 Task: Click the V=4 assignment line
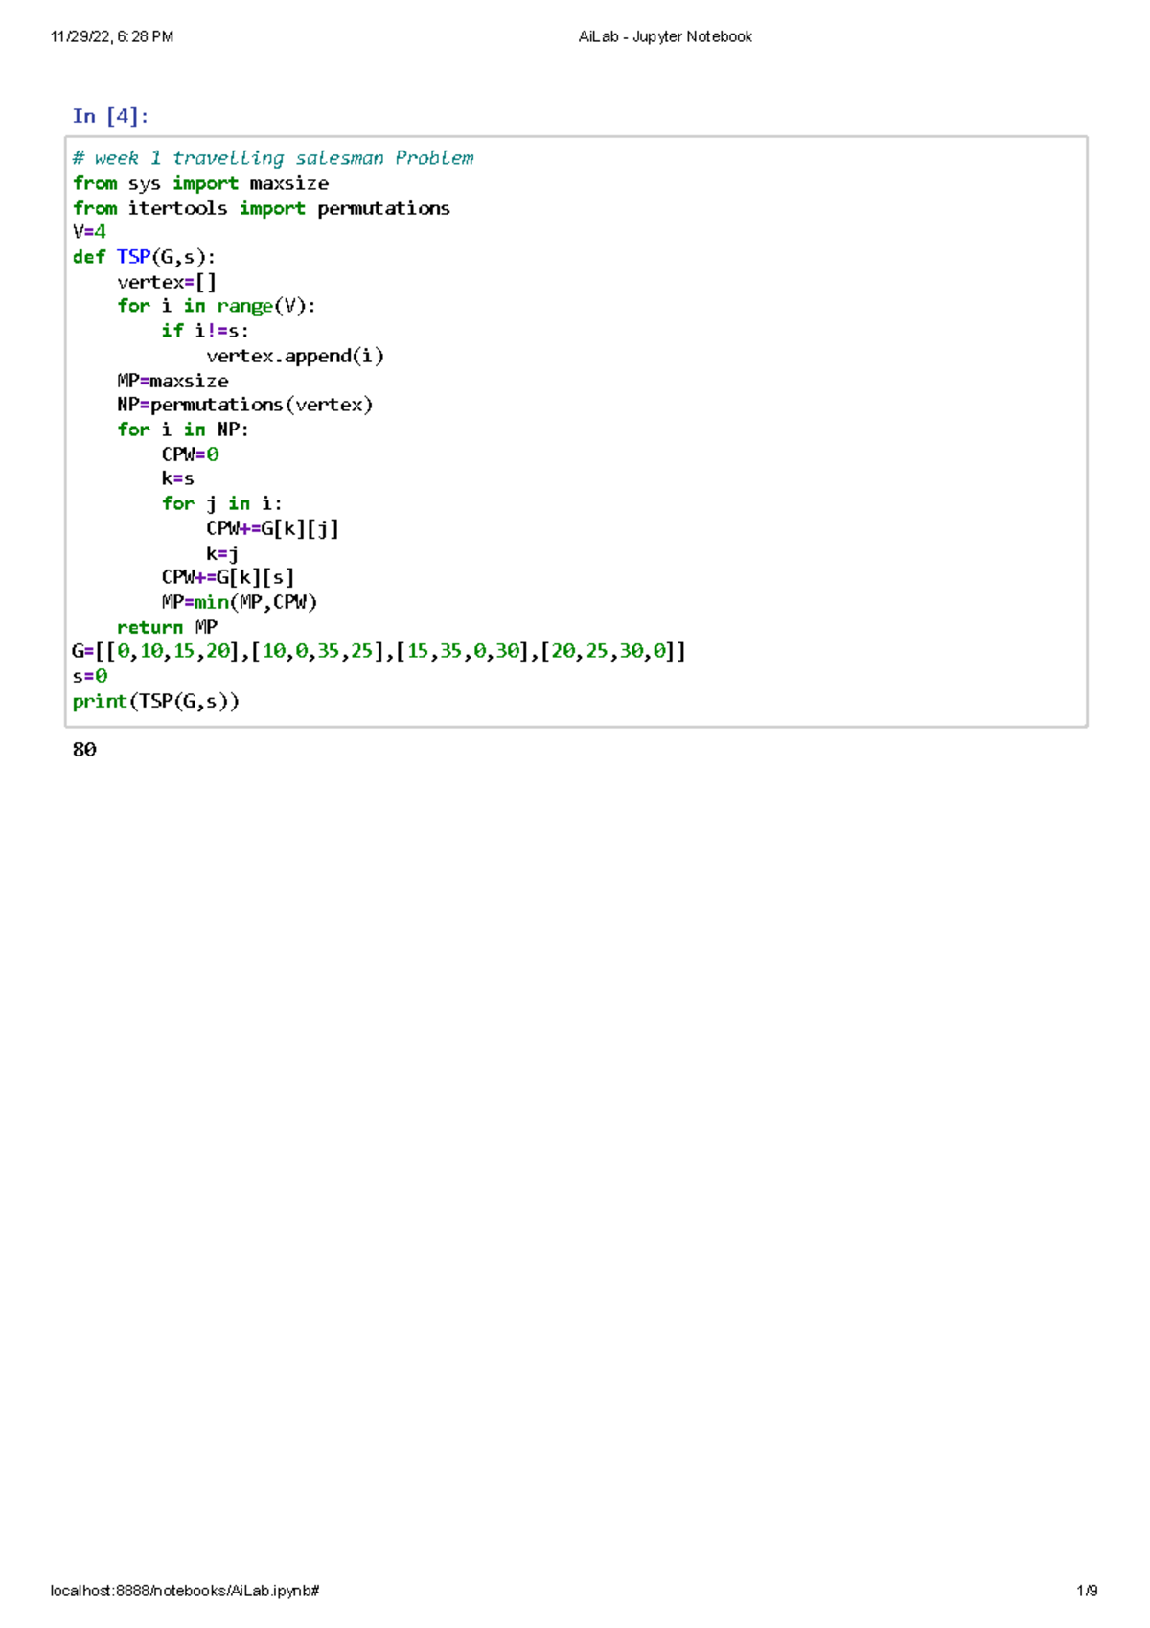click(89, 232)
